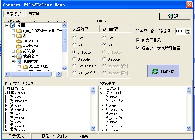Click the desktop icon next to 桌面
Image resolution: width=195 pixels, height=140 pixels.
13,25
